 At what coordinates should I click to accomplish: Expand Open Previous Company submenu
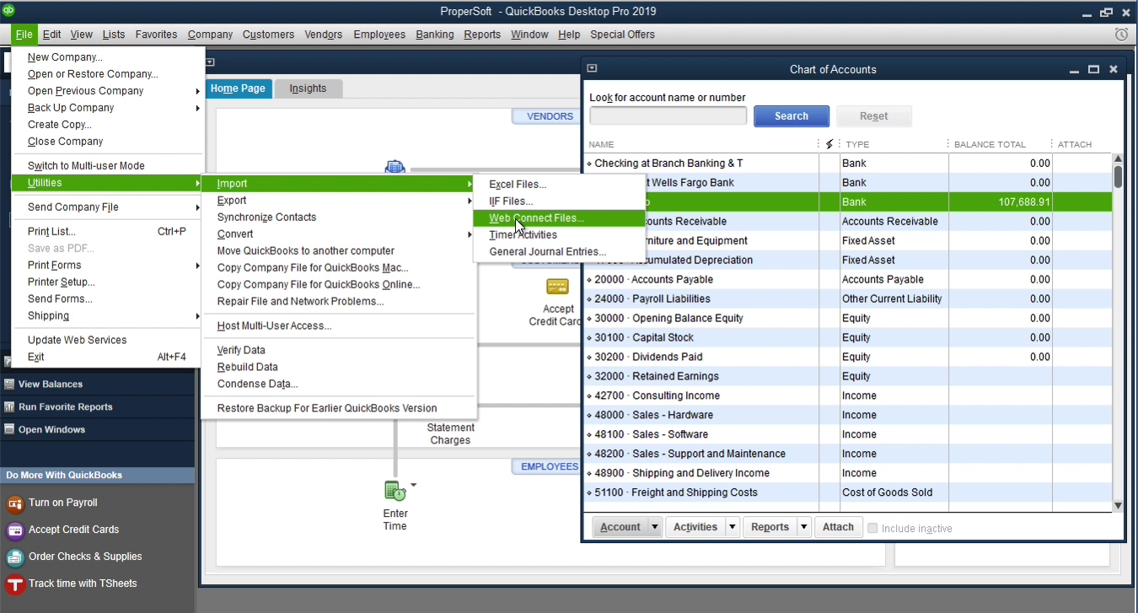[198, 91]
